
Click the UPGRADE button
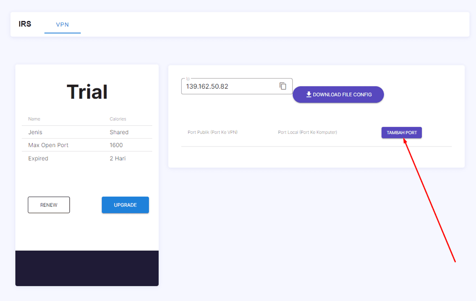point(125,205)
